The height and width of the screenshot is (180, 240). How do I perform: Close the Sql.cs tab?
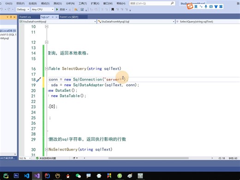tap(56, 17)
